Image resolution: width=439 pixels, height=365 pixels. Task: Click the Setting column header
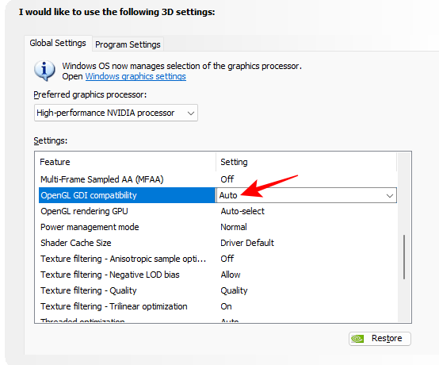(x=307, y=162)
